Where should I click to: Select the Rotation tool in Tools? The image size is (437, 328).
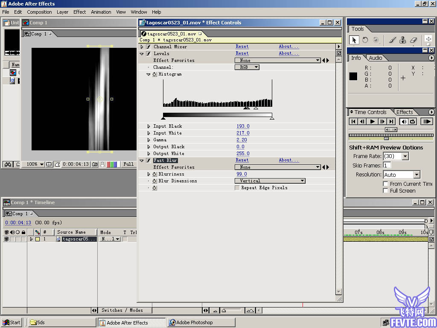point(365,40)
